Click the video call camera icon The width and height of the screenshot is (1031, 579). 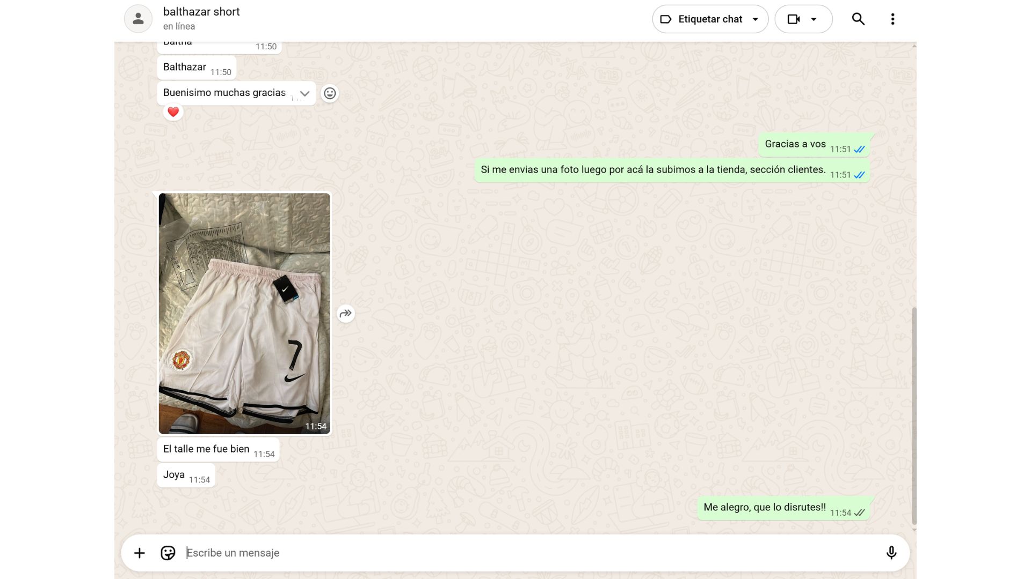794,19
